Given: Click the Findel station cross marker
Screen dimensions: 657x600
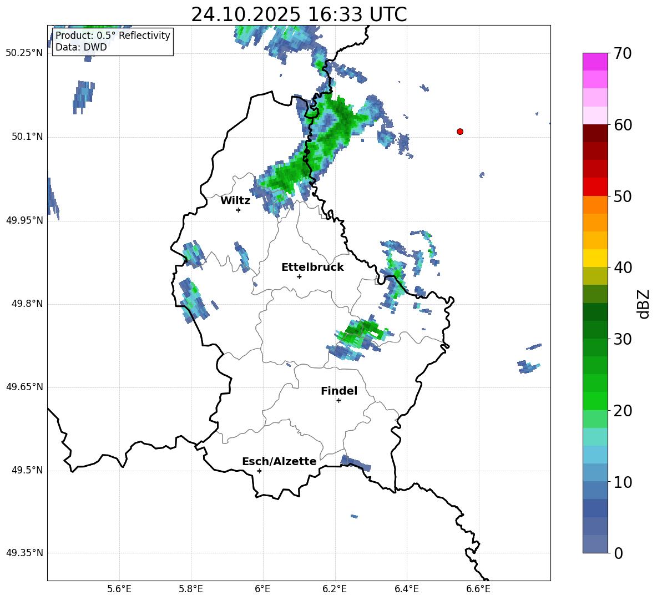Looking at the screenshot, I should coord(338,401).
